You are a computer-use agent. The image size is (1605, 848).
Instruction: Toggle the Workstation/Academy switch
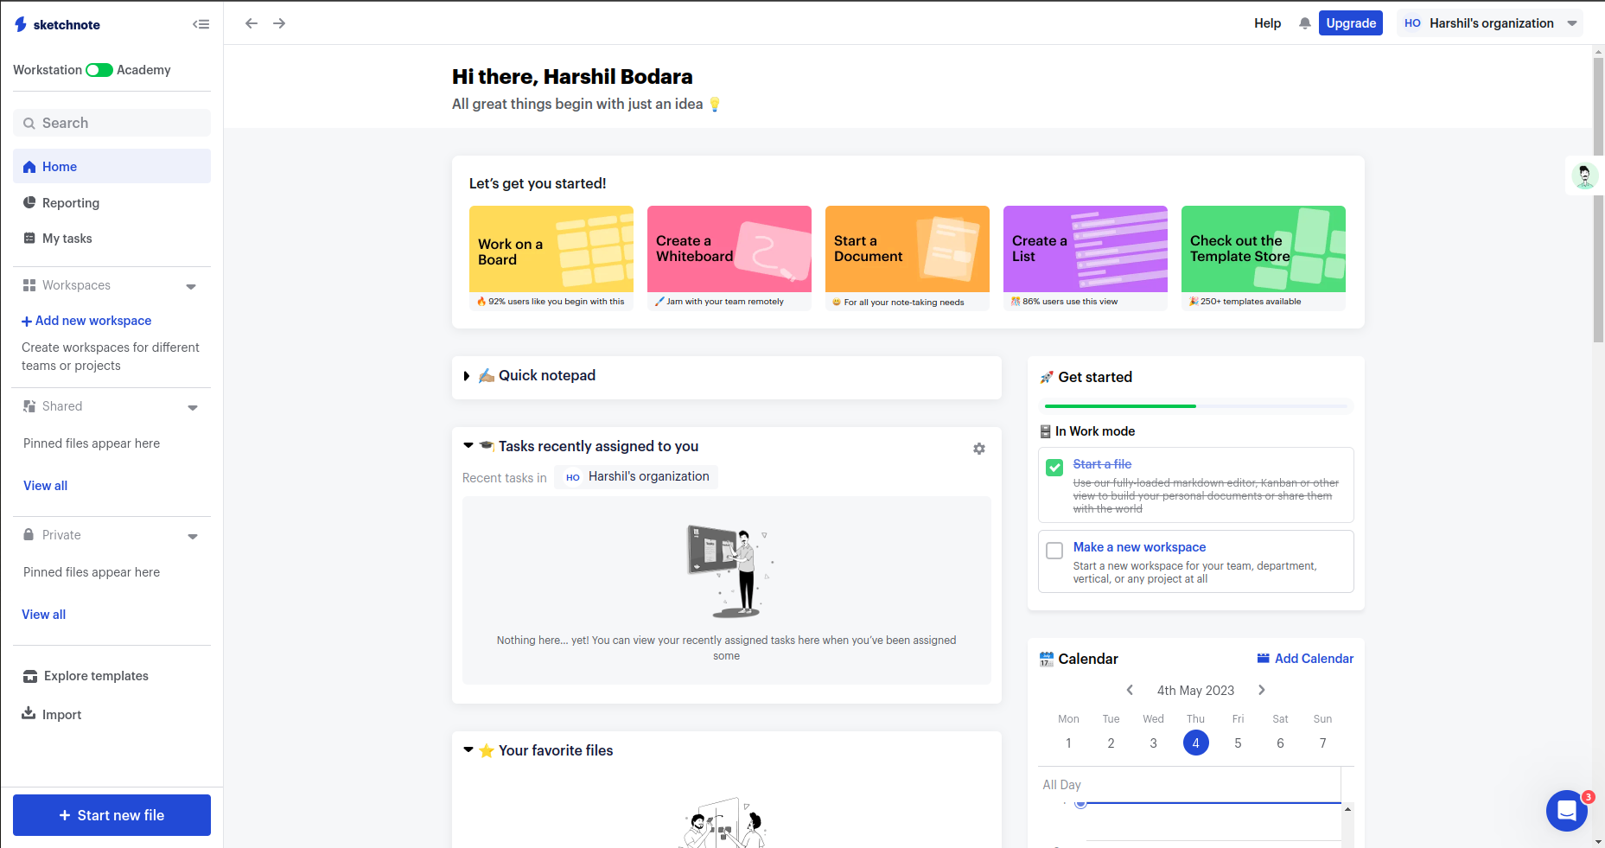coord(99,70)
